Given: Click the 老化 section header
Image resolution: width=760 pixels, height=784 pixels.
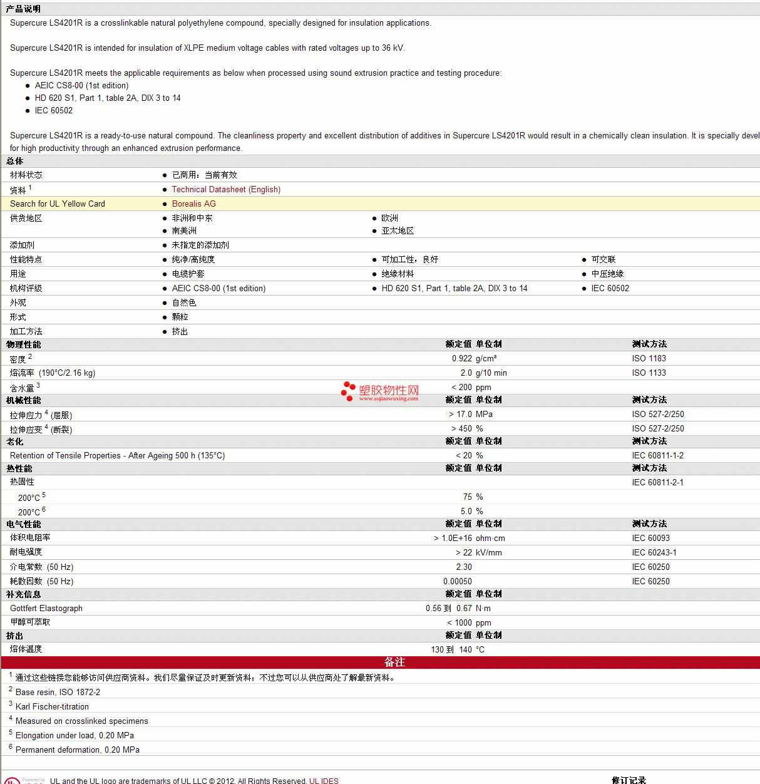Looking at the screenshot, I should (15, 441).
